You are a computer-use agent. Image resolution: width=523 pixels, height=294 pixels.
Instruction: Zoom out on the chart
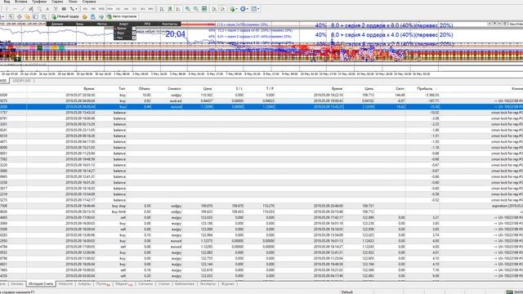tap(196, 9)
